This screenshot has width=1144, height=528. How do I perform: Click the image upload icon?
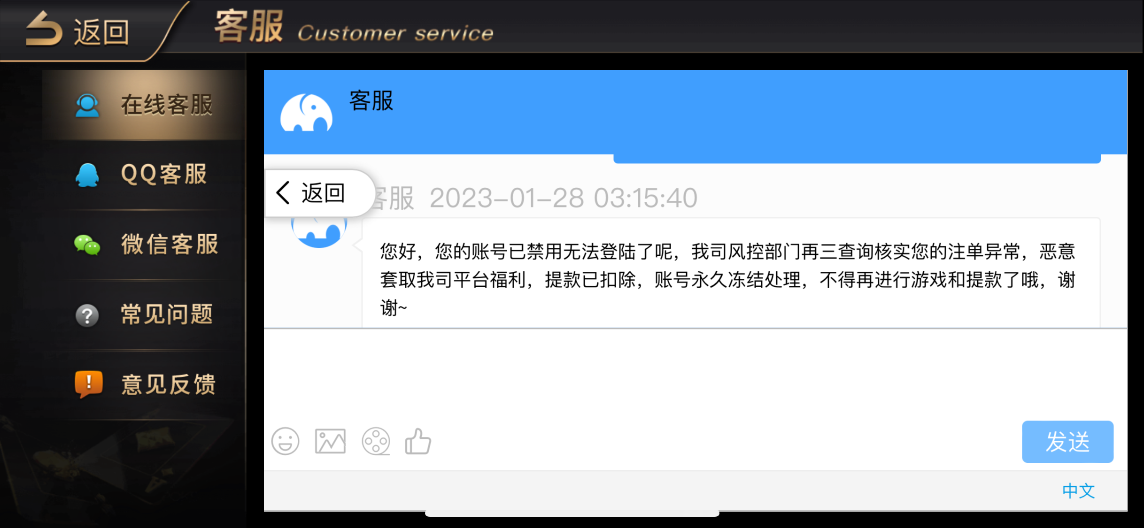tap(330, 441)
